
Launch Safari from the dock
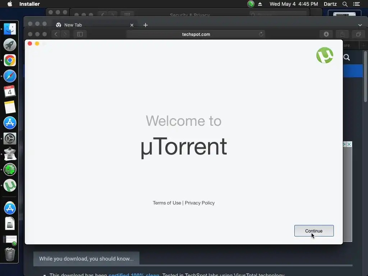coord(10,76)
